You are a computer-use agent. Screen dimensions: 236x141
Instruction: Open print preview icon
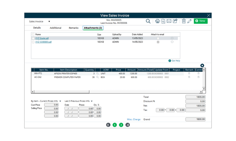163,21
